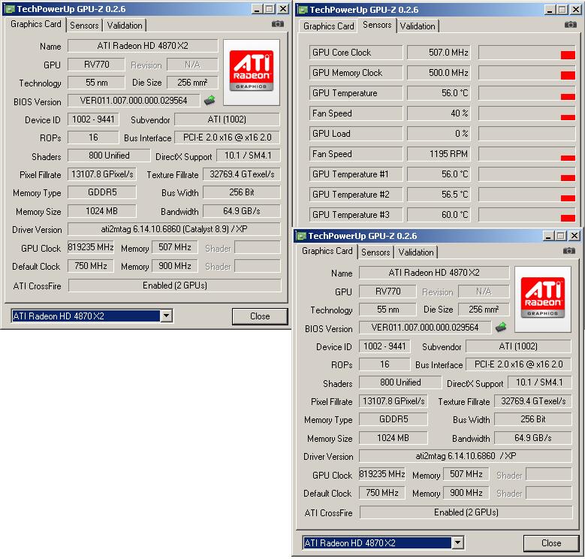Viewport: 585px width, 559px height.
Task: Click the 60.0 °C temperature #3 value
Action: (x=439, y=215)
